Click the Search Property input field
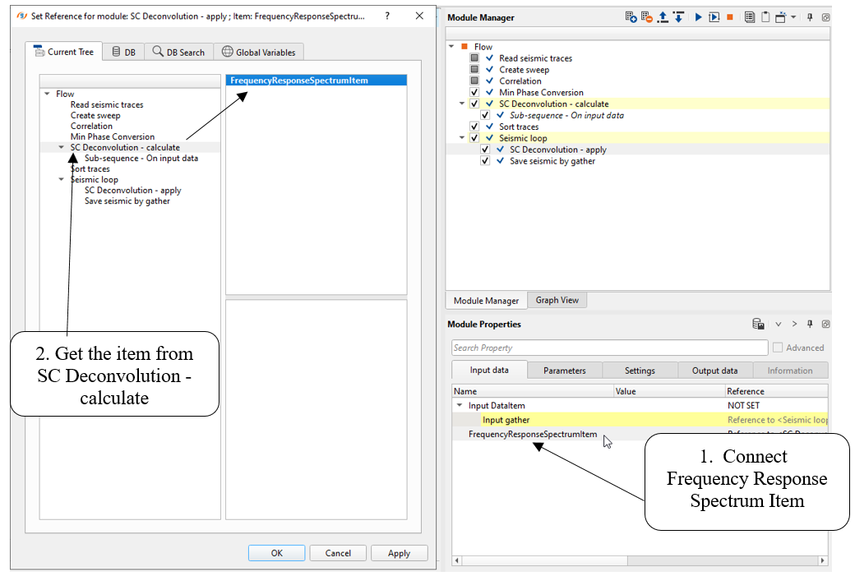The width and height of the screenshot is (855, 576). click(609, 348)
